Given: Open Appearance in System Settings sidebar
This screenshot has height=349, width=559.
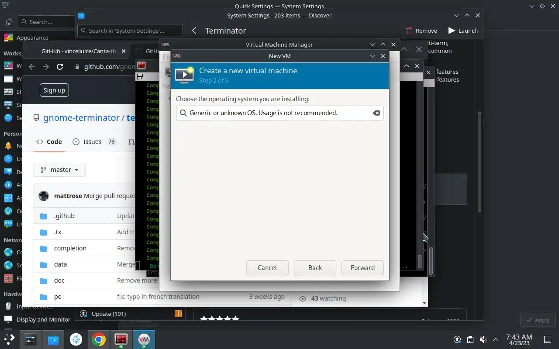Looking at the screenshot, I should click(32, 38).
